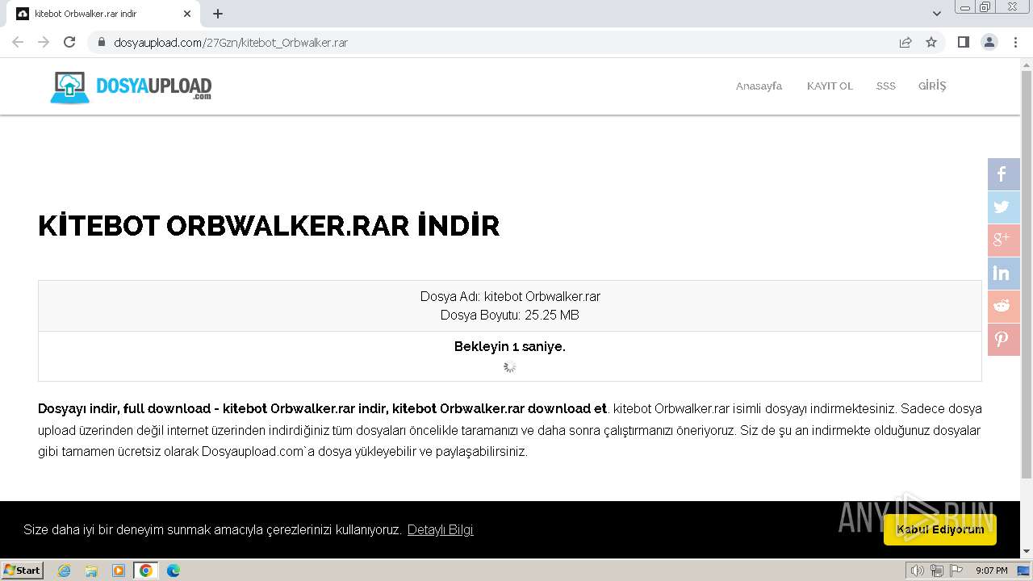Open Windows Start menu

pyautogui.click(x=22, y=571)
